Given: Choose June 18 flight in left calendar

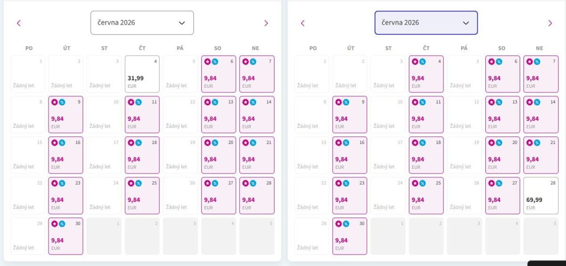Looking at the screenshot, I should click(x=142, y=155).
